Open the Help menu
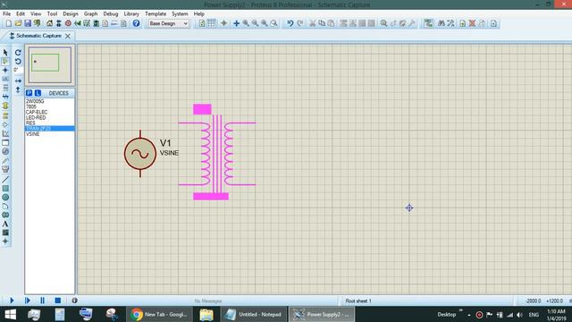The image size is (572, 322). tap(198, 14)
